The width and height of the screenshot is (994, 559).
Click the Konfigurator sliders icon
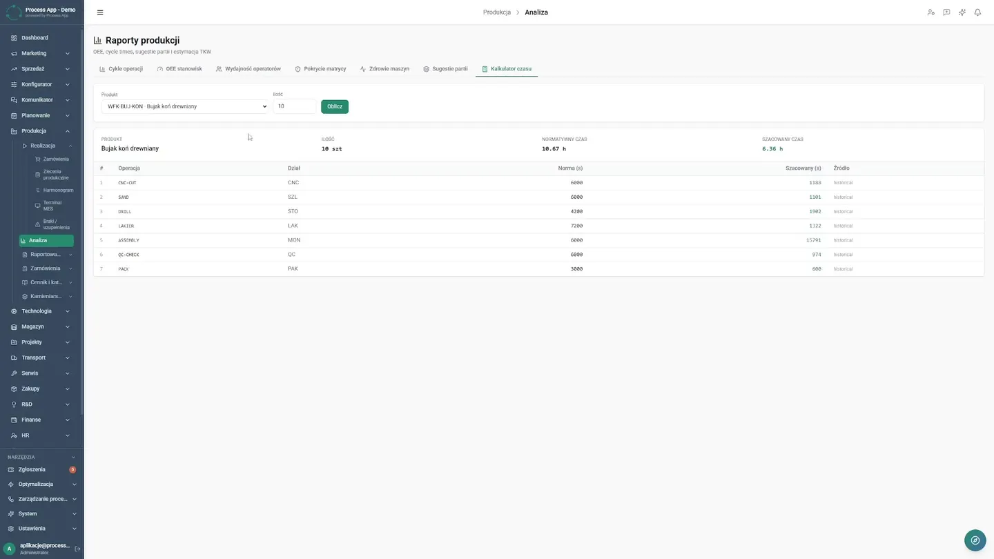click(x=14, y=84)
